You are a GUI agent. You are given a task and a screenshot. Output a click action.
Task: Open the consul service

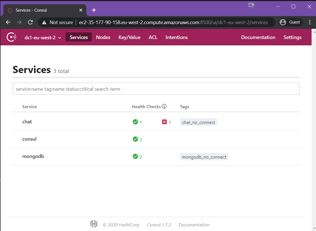[29, 139]
